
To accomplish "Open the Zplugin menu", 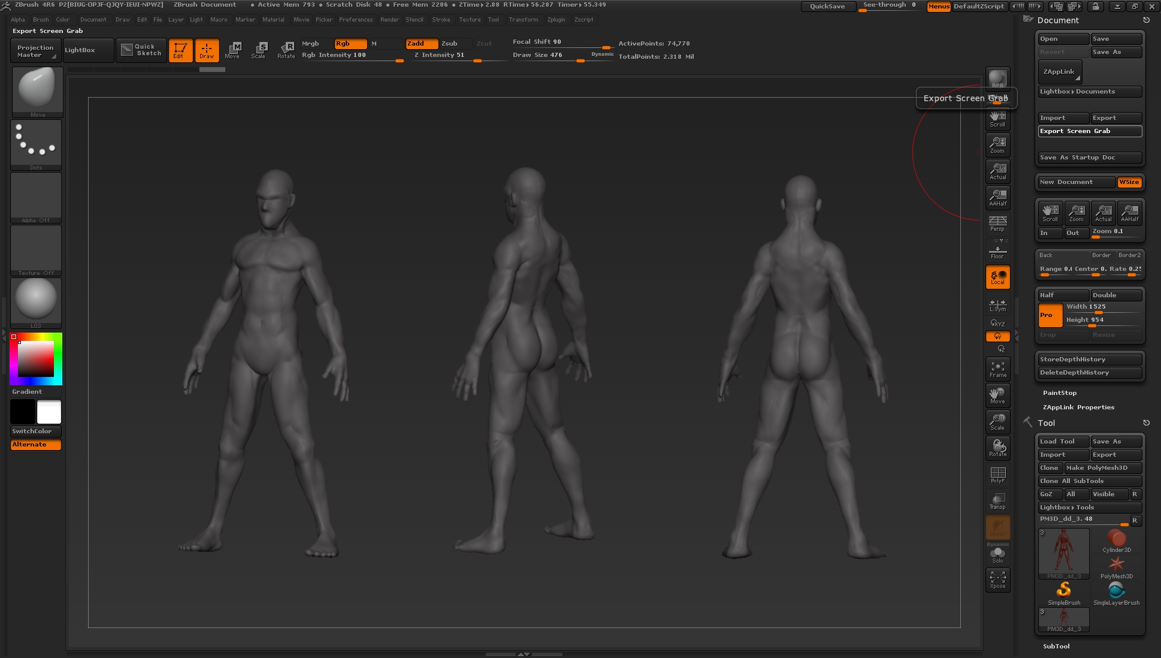I will 556,20.
